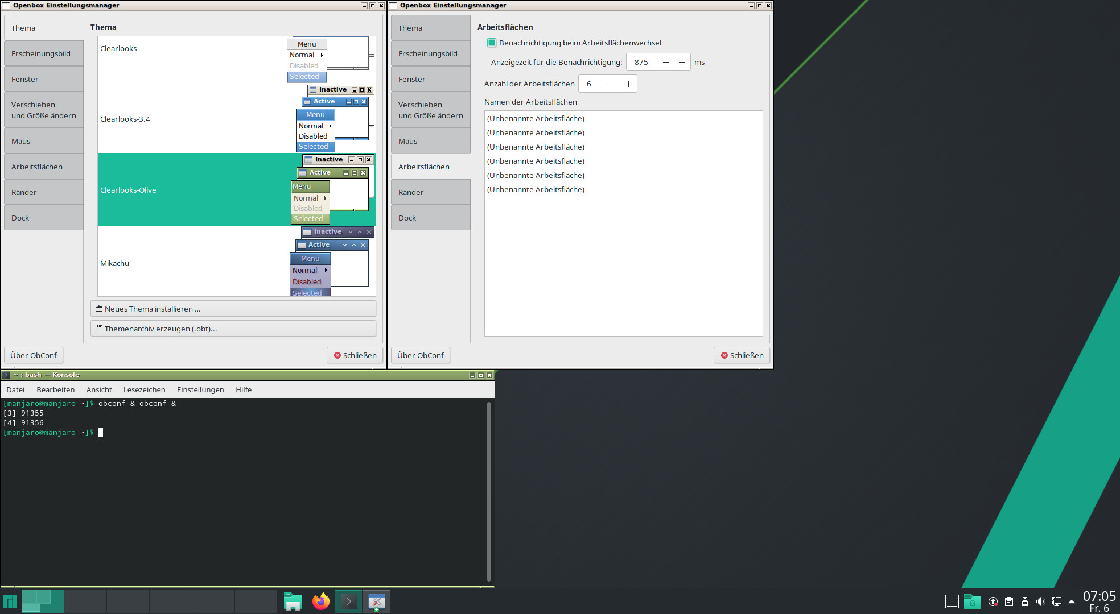Open Maus tab in left ObConf window

click(x=44, y=141)
